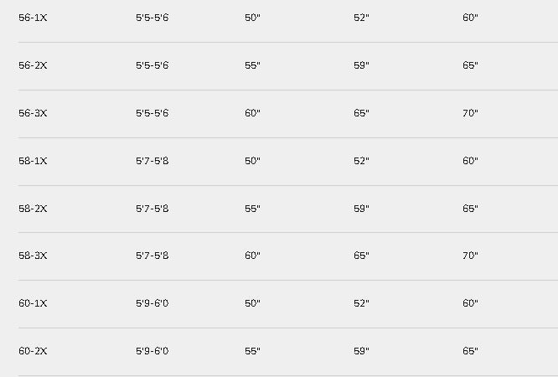Select the 59" value in 56-2X row
The width and height of the screenshot is (558, 377).
361,65
